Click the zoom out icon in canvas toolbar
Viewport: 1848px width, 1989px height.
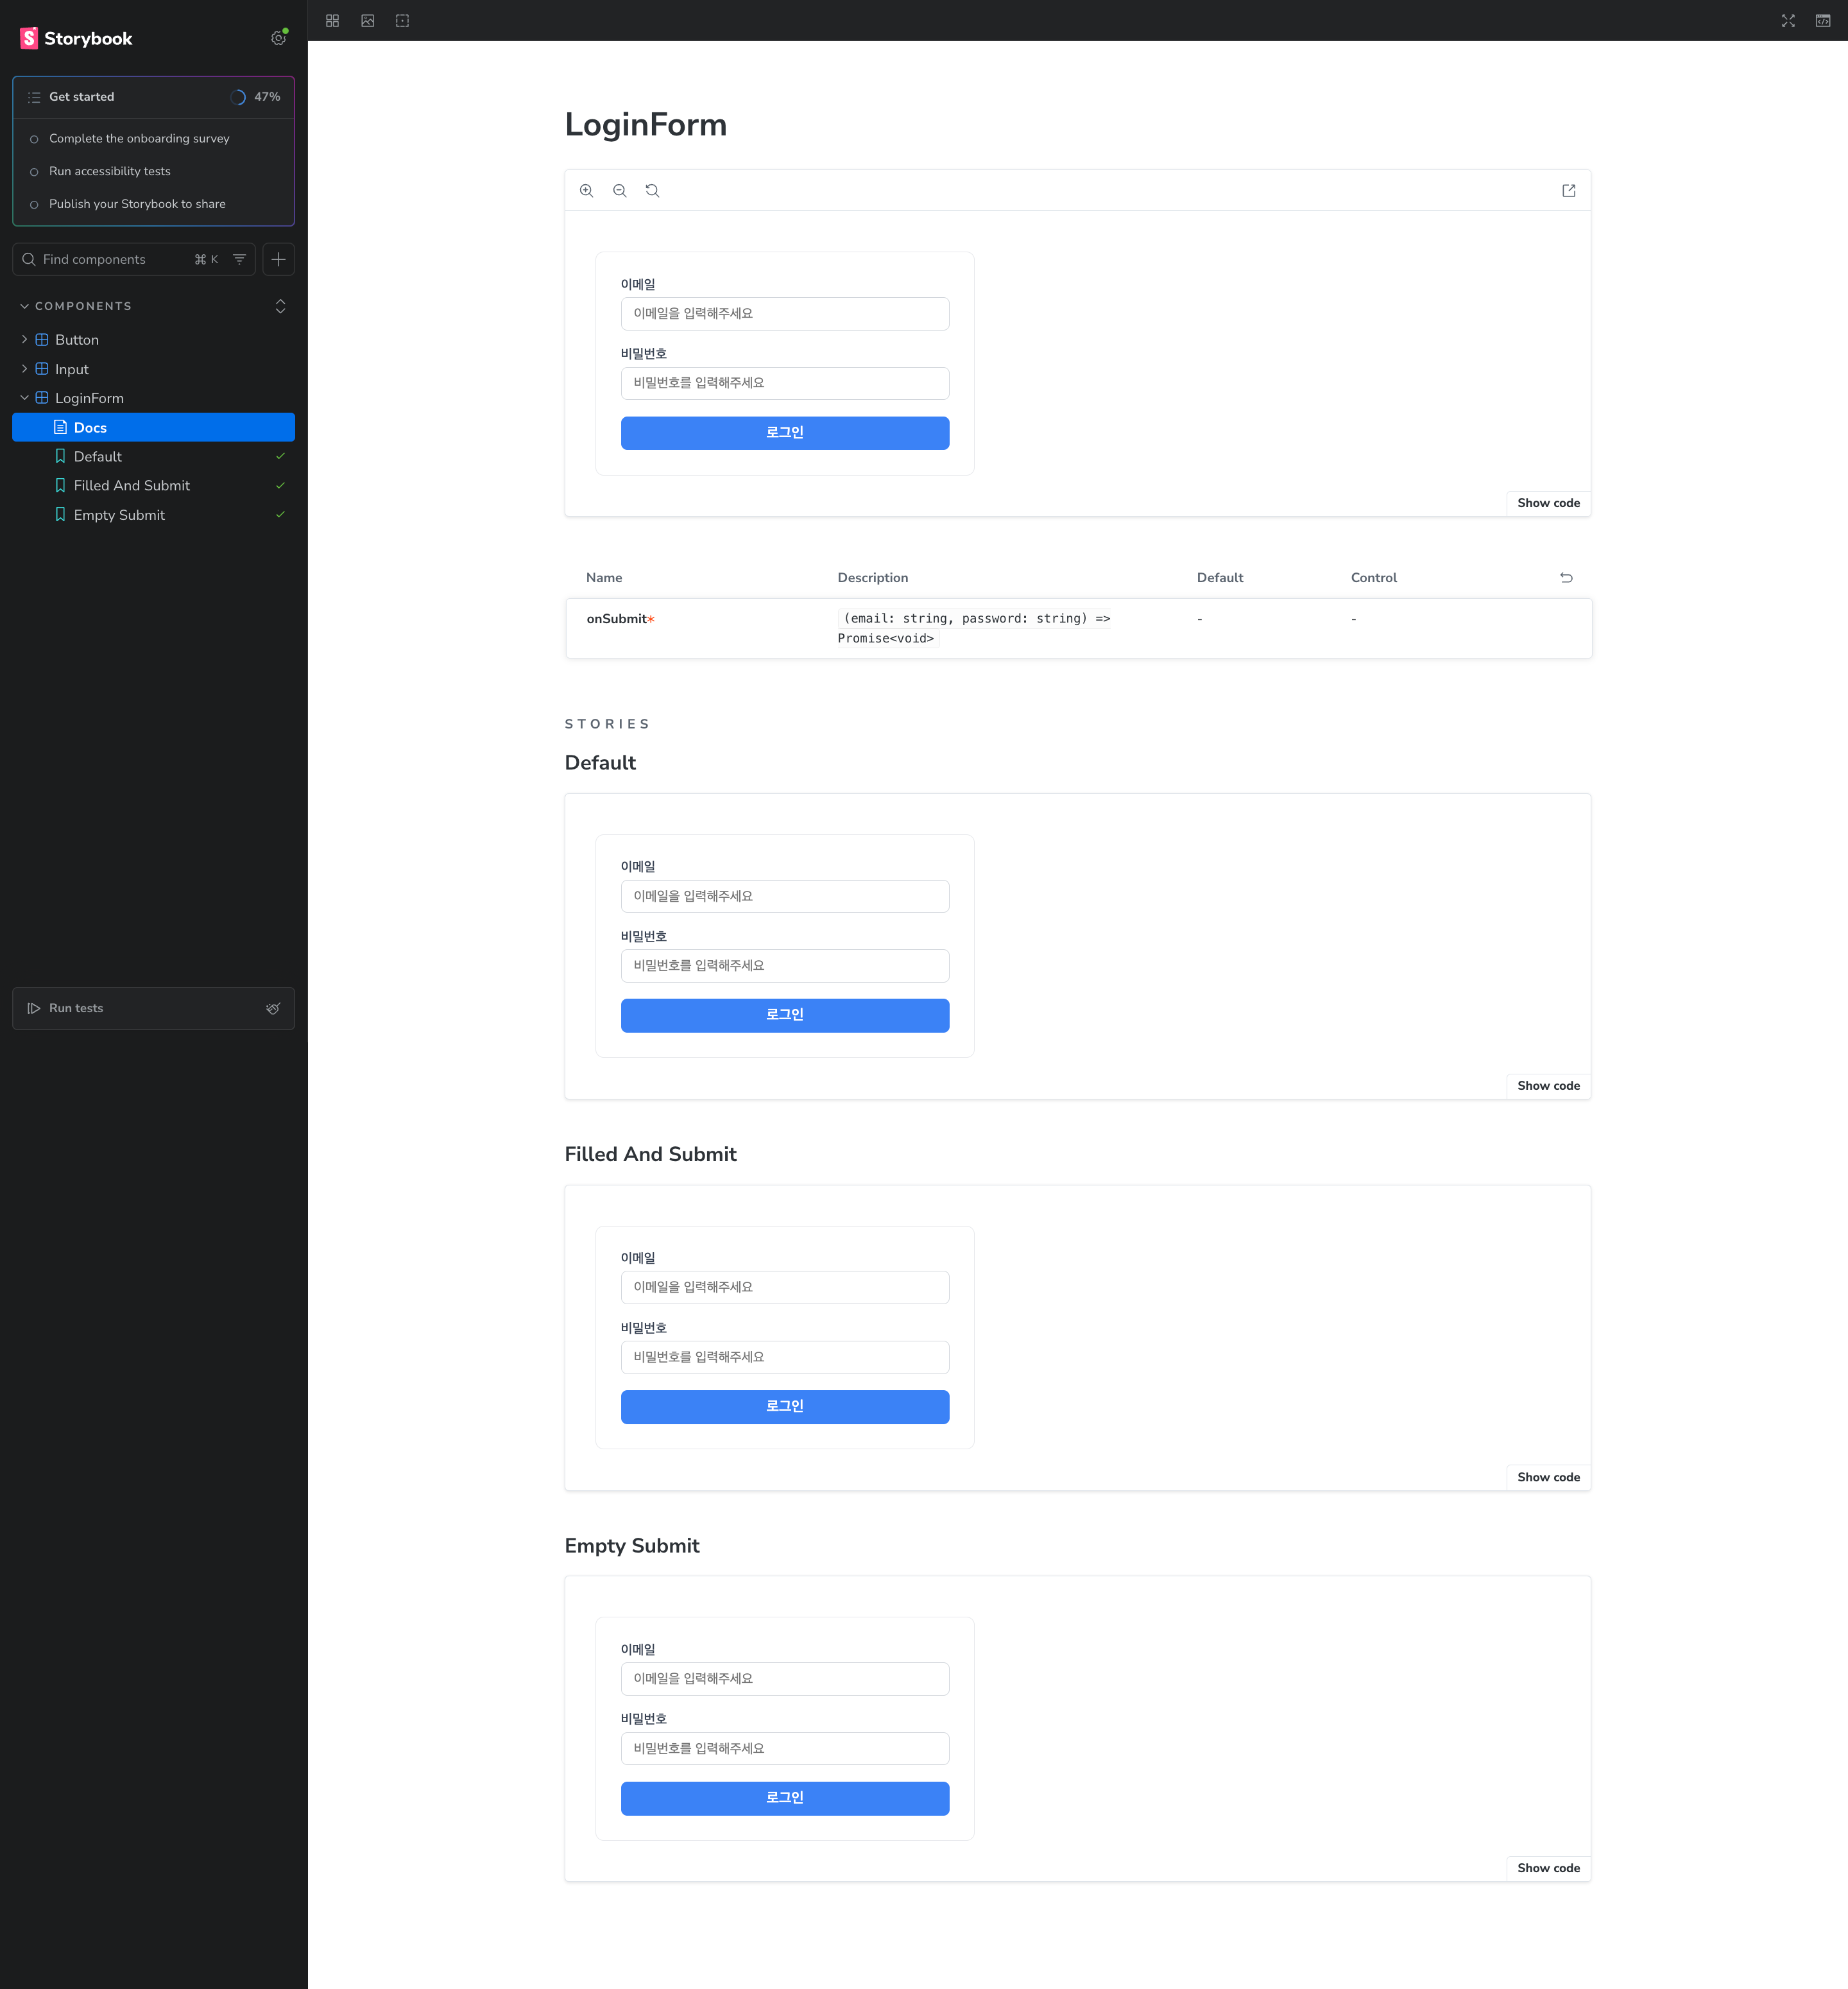620,190
